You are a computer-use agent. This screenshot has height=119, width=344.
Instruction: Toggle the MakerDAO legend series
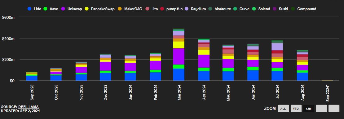click(130, 9)
